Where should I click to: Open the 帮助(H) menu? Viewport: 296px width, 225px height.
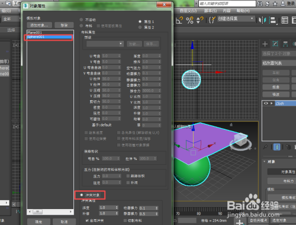[243, 11]
